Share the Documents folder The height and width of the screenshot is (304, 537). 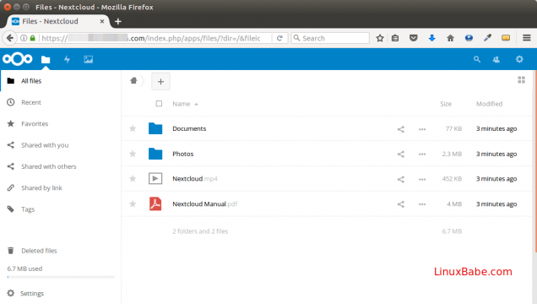coord(401,129)
